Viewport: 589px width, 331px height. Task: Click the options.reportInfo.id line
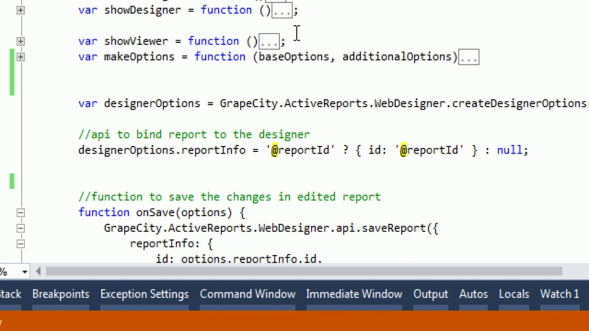[239, 259]
